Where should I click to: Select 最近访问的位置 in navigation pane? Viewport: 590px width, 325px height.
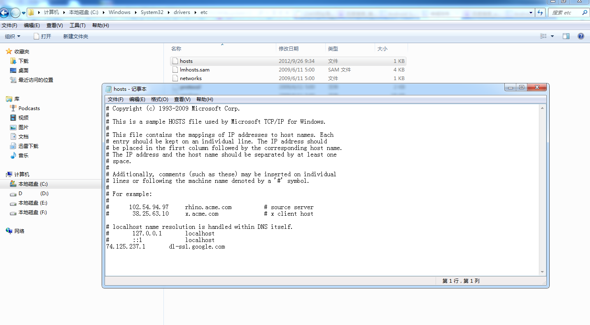coord(36,80)
